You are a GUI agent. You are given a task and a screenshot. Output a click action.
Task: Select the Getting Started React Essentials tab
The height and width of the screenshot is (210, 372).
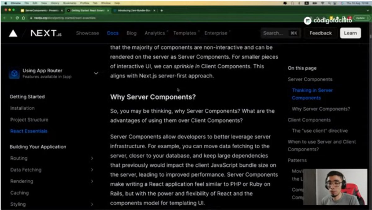(88, 10)
